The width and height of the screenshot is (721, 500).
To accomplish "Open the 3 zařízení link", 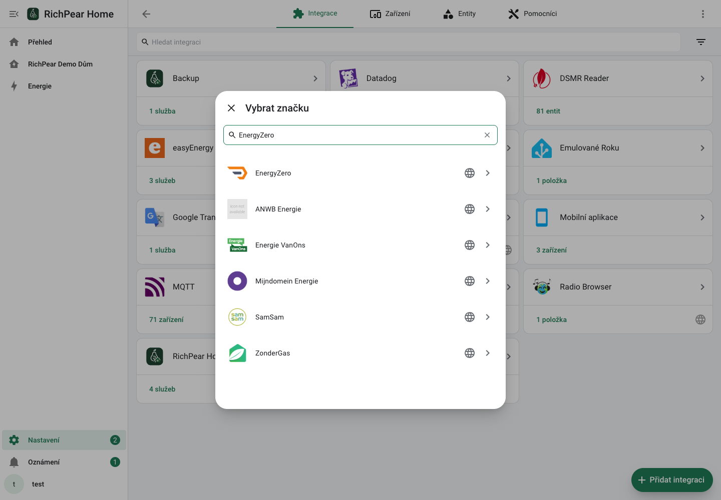I will [551, 250].
